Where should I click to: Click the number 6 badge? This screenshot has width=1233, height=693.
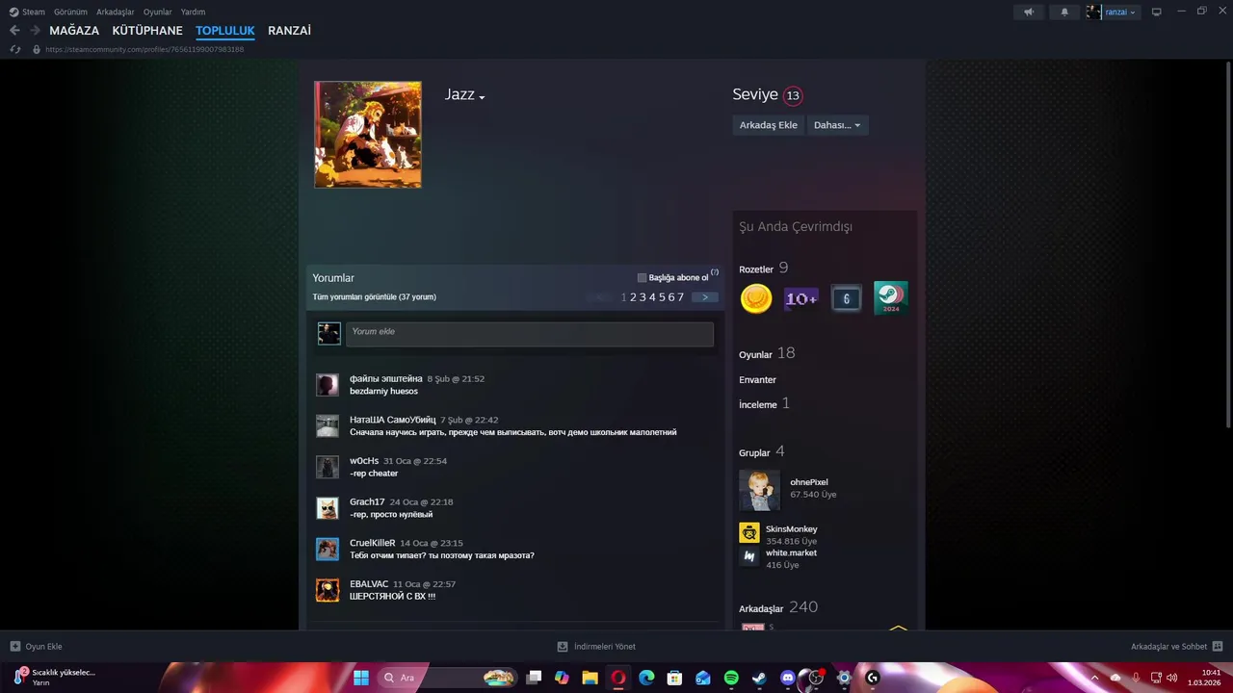point(846,298)
